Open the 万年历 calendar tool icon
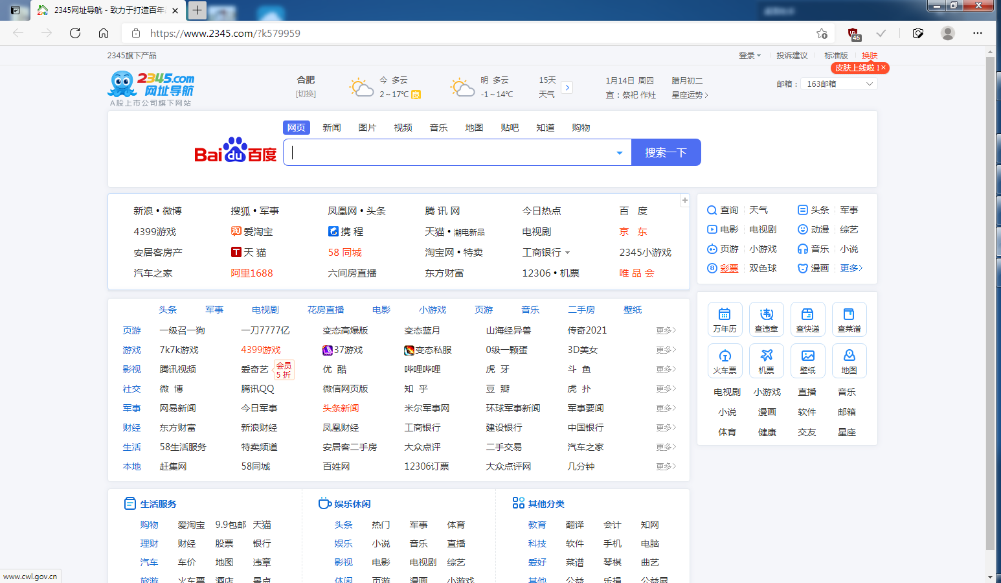1001x583 pixels. point(725,319)
